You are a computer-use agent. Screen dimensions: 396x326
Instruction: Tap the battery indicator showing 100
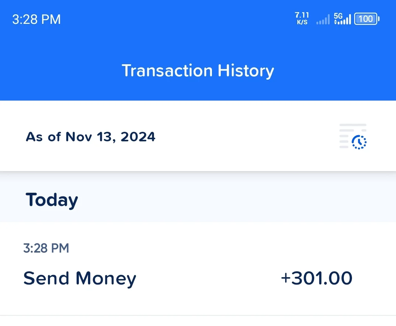click(x=367, y=19)
